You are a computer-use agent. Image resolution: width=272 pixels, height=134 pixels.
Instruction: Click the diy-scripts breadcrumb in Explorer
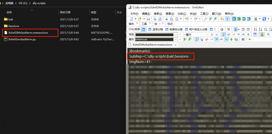(x=39, y=3)
